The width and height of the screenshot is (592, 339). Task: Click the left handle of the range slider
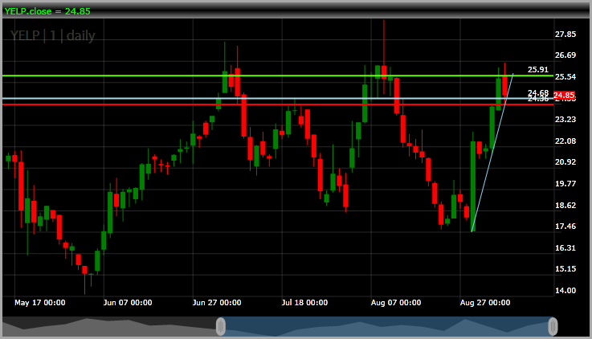[221, 326]
